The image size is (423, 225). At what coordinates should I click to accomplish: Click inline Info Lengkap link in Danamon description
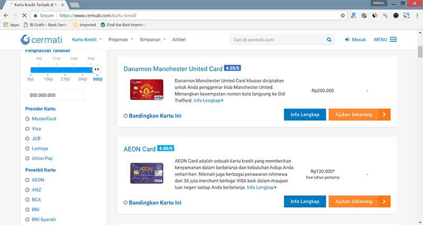tap(208, 100)
